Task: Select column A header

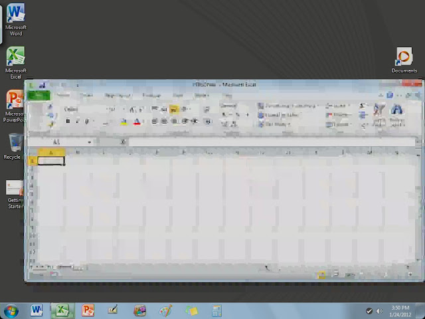Action: (x=51, y=152)
